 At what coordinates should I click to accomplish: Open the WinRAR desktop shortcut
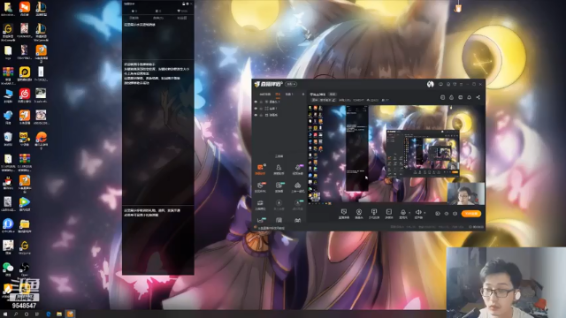pyautogui.click(x=8, y=73)
